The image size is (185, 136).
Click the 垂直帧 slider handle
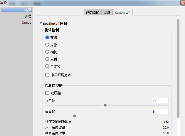pos(75,116)
